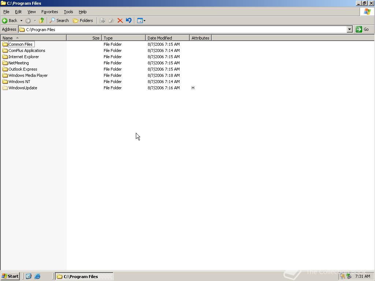The image size is (375, 281).
Task: Click the Windows Media Player name text
Action: pos(28,75)
